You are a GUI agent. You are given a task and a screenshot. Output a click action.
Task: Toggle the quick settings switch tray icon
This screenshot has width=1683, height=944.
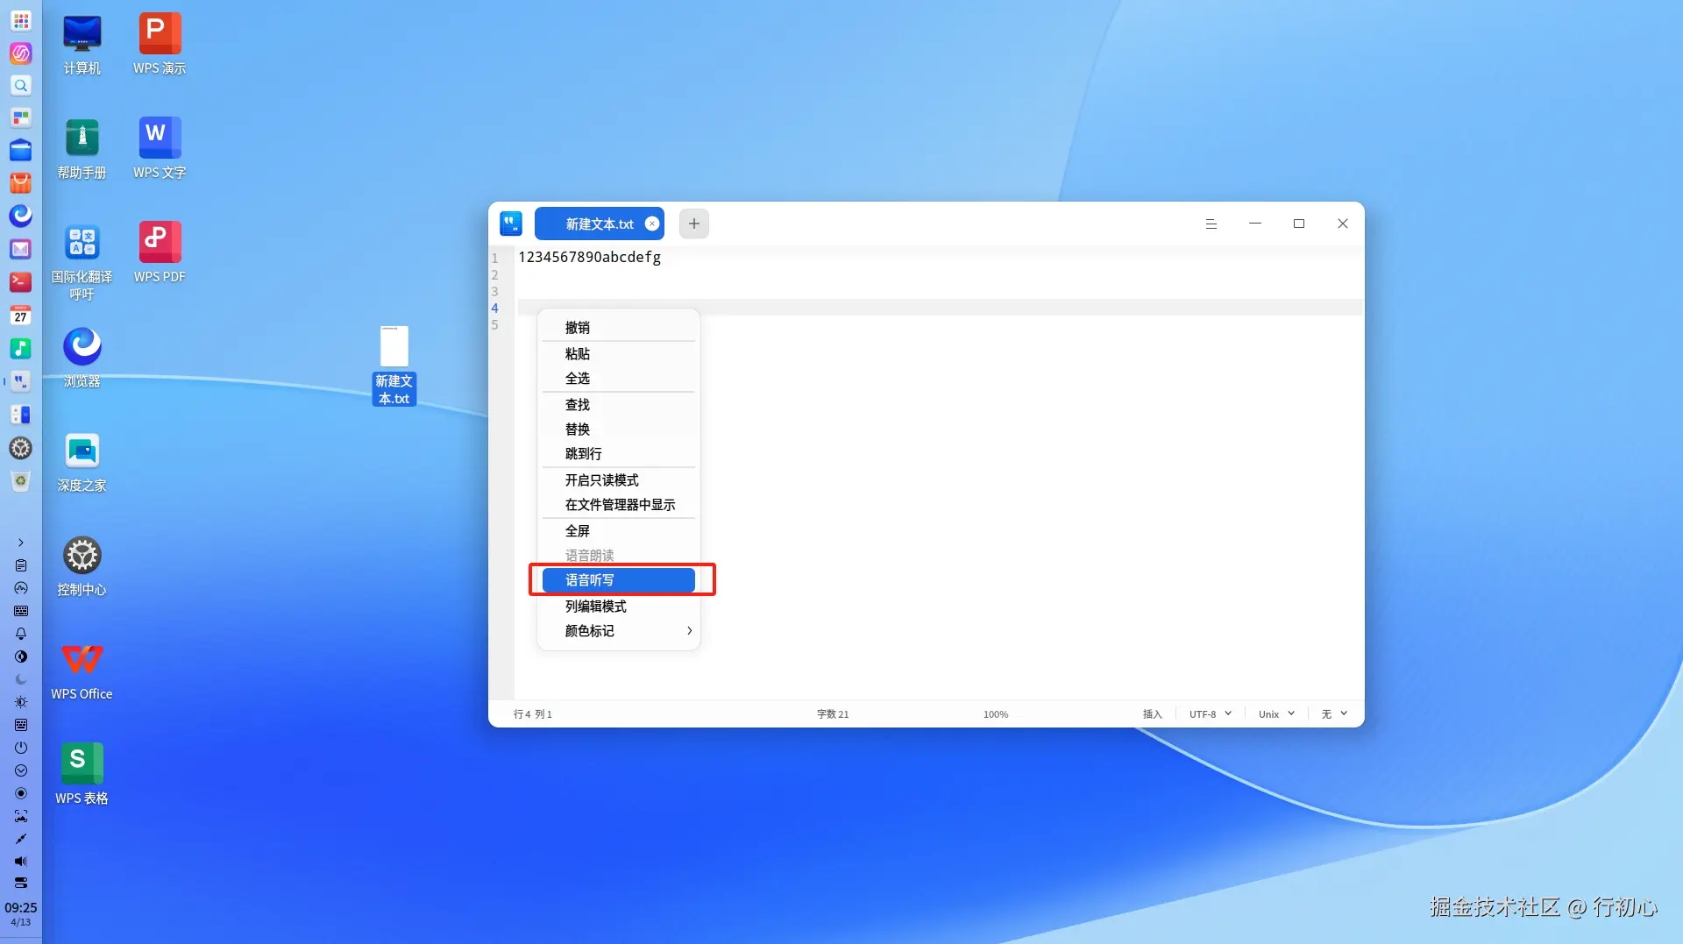click(21, 883)
